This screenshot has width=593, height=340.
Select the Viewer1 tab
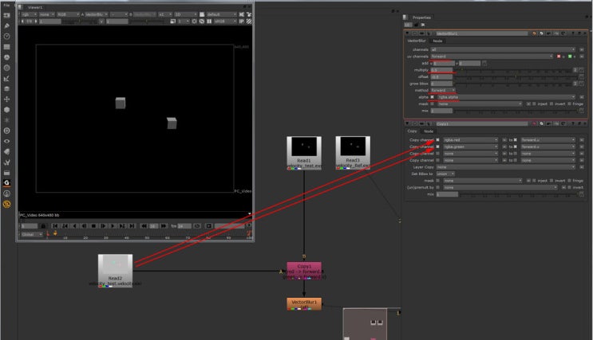pos(35,7)
